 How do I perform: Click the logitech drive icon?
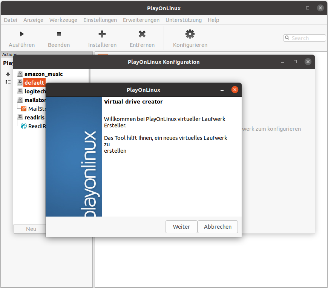(x=20, y=91)
